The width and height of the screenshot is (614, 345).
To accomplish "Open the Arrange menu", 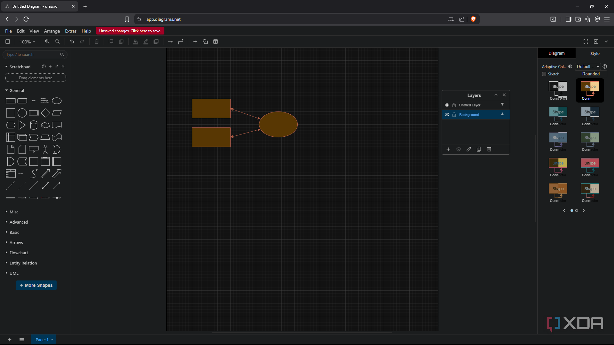I will [x=52, y=31].
